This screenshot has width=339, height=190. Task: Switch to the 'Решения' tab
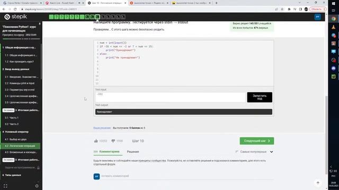(133, 151)
